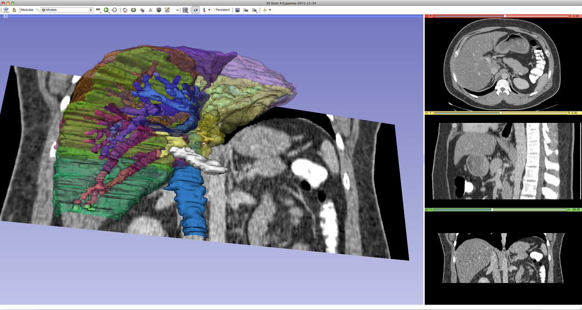The width and height of the screenshot is (582, 310).
Task: Toggle green slice visibility in 3D
Action: tap(430, 209)
